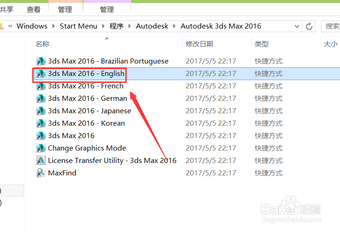Viewport: 340px width, 232px height.
Task: Expand the breadcrumb arrow after 程序
Action: click(x=129, y=26)
